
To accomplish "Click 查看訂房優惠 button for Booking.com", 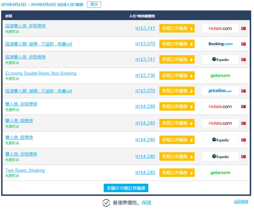I will tap(177, 44).
